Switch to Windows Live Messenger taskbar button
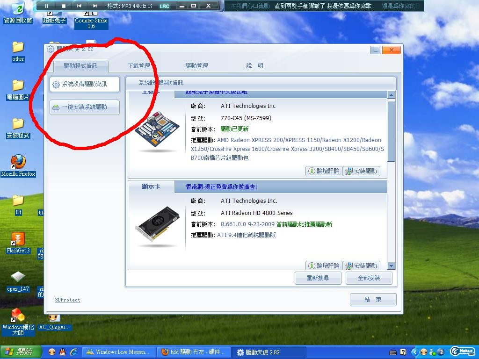 [x=119, y=352]
